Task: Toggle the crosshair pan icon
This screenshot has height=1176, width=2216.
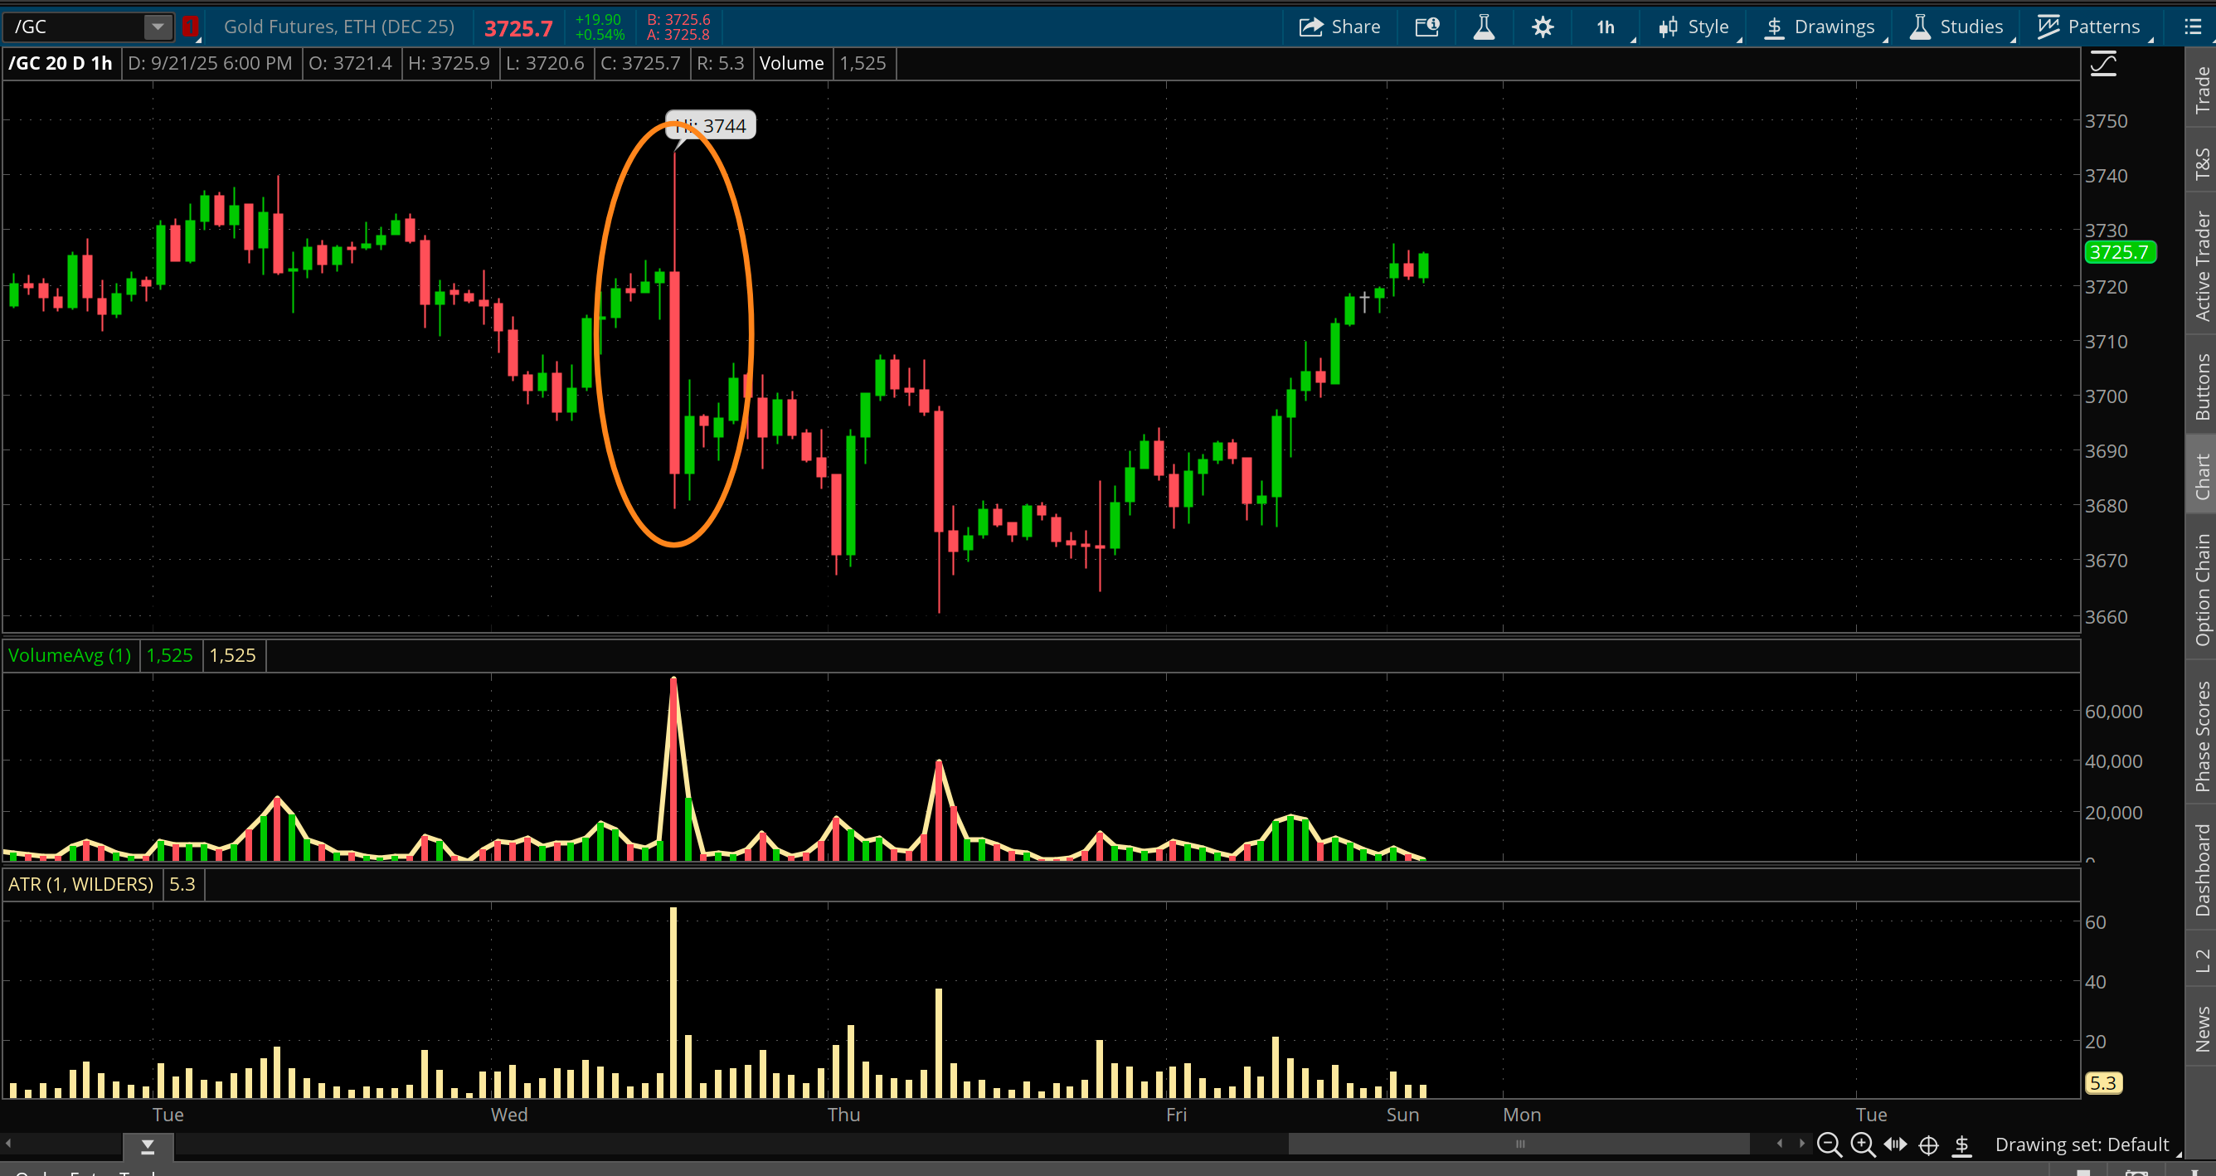Action: [1929, 1144]
